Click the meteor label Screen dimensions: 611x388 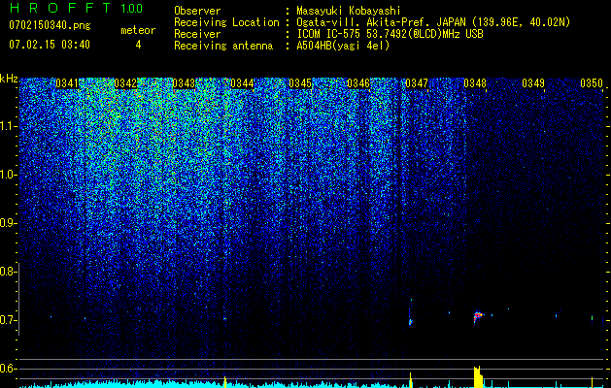tap(138, 30)
